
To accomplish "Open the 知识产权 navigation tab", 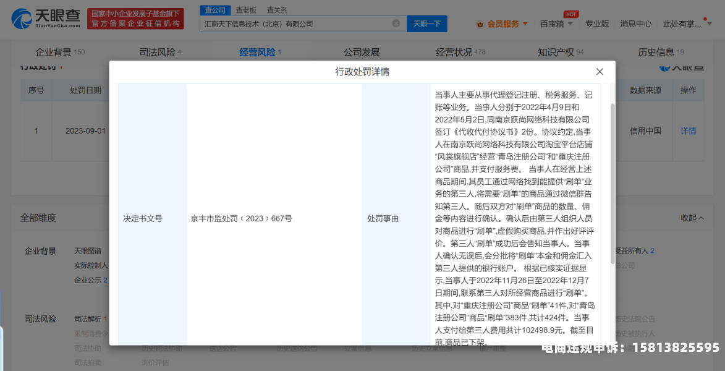I will coord(556,52).
